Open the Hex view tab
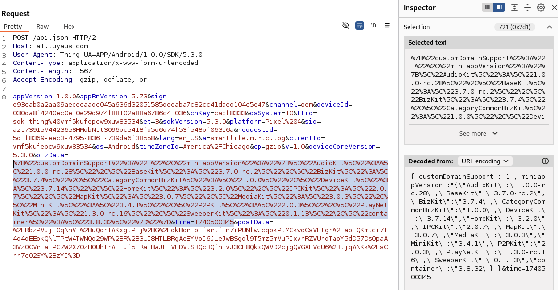This screenshot has width=558, height=290. 69,27
